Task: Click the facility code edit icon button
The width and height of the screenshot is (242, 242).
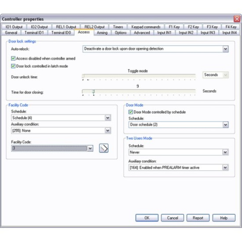Action: [104, 148]
